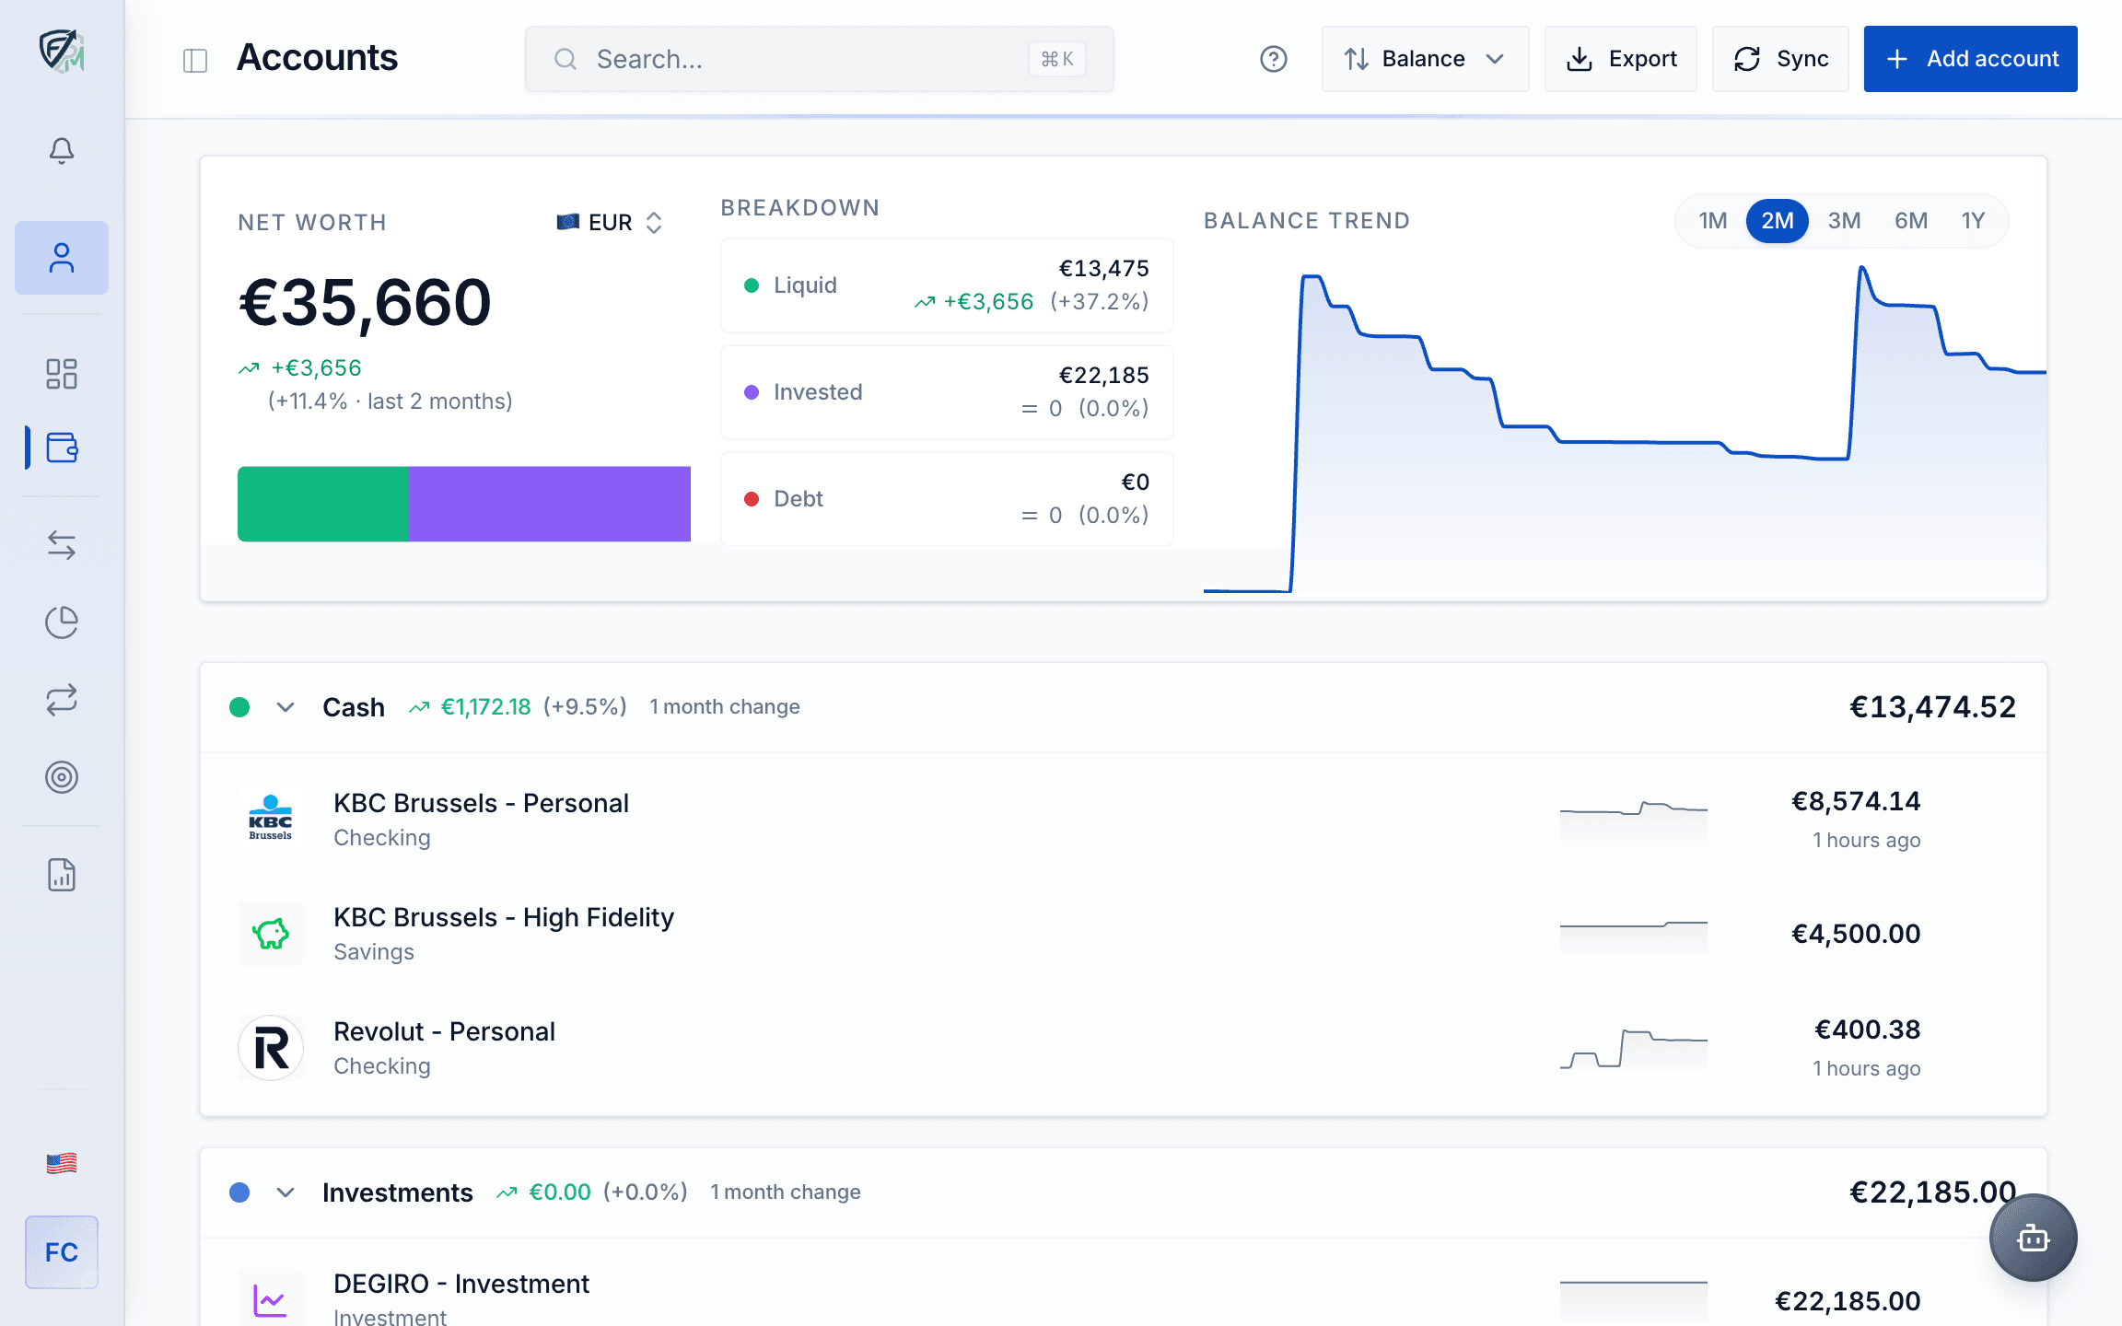Switch to the 3M trend tab
This screenshot has width=2122, height=1326.
[1844, 221]
